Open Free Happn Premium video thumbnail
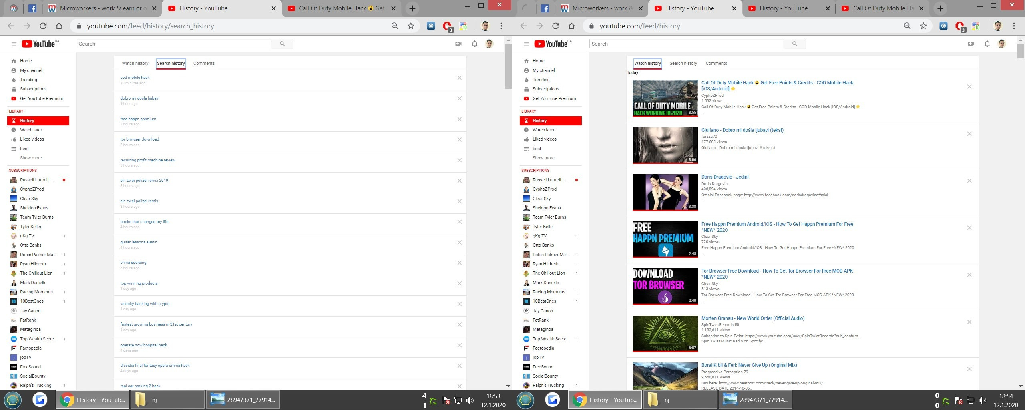1025x410 pixels. tap(665, 239)
